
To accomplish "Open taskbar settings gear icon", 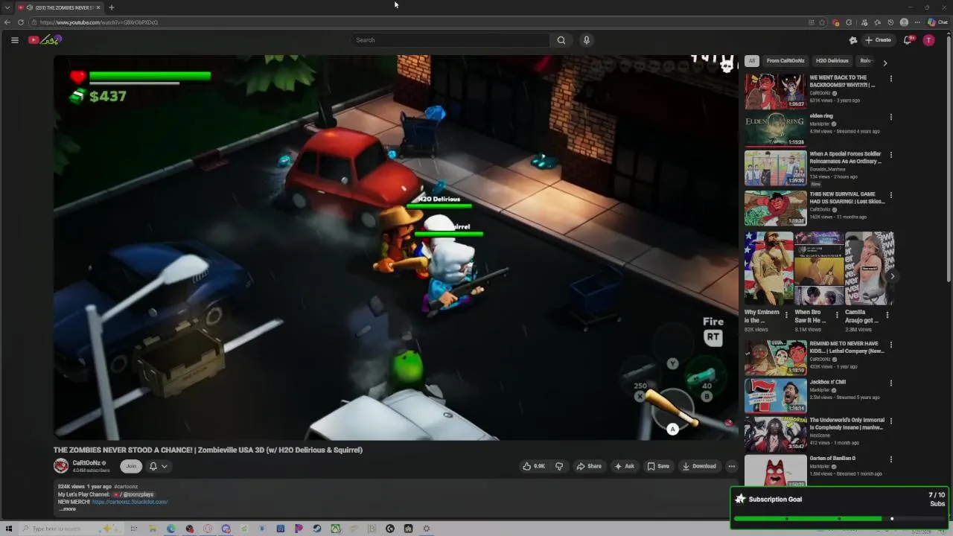I will pos(427,529).
